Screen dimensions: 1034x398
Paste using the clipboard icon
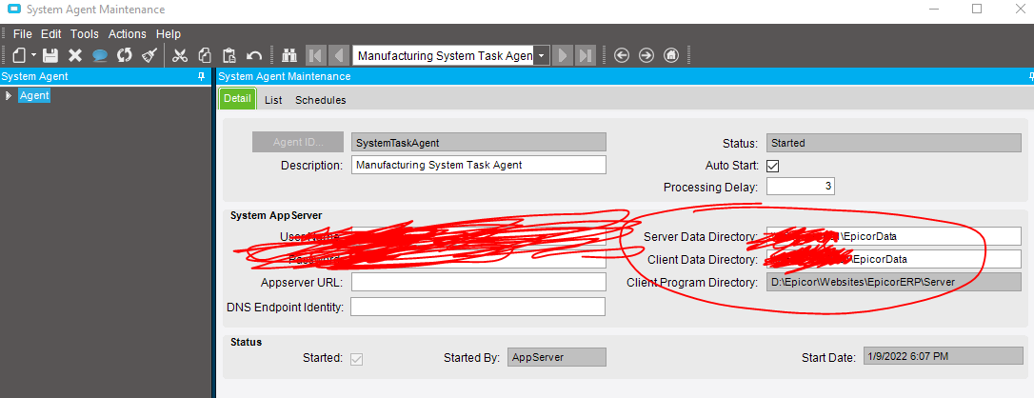[x=229, y=55]
